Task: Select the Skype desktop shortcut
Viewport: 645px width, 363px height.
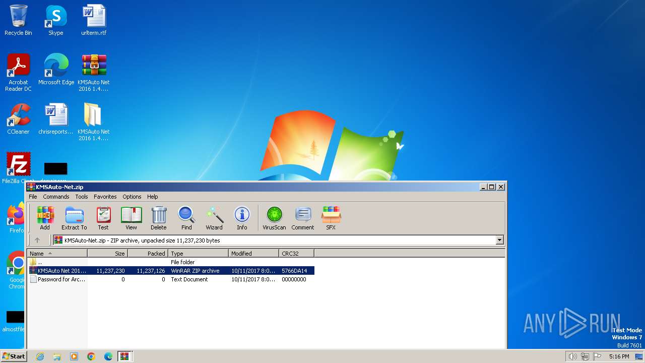Action: 55,20
